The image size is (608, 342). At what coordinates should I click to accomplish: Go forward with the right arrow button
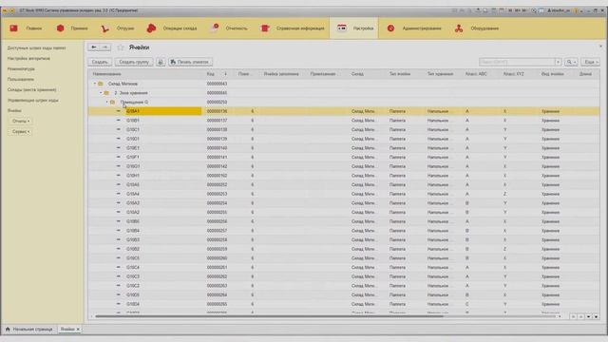click(105, 47)
